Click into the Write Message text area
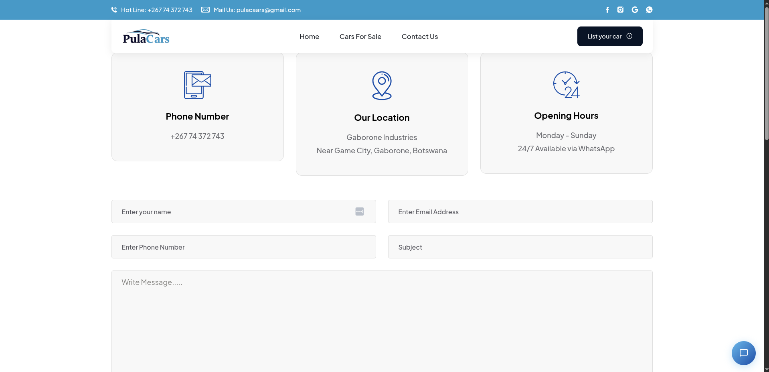Viewport: 769px width, 372px height. pyautogui.click(x=382, y=321)
